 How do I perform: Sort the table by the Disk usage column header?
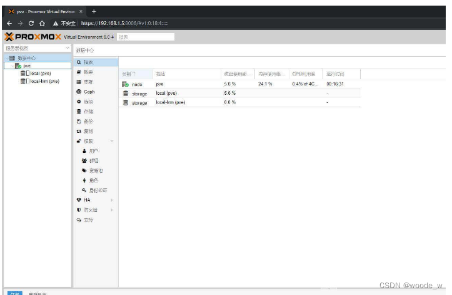[238, 74]
